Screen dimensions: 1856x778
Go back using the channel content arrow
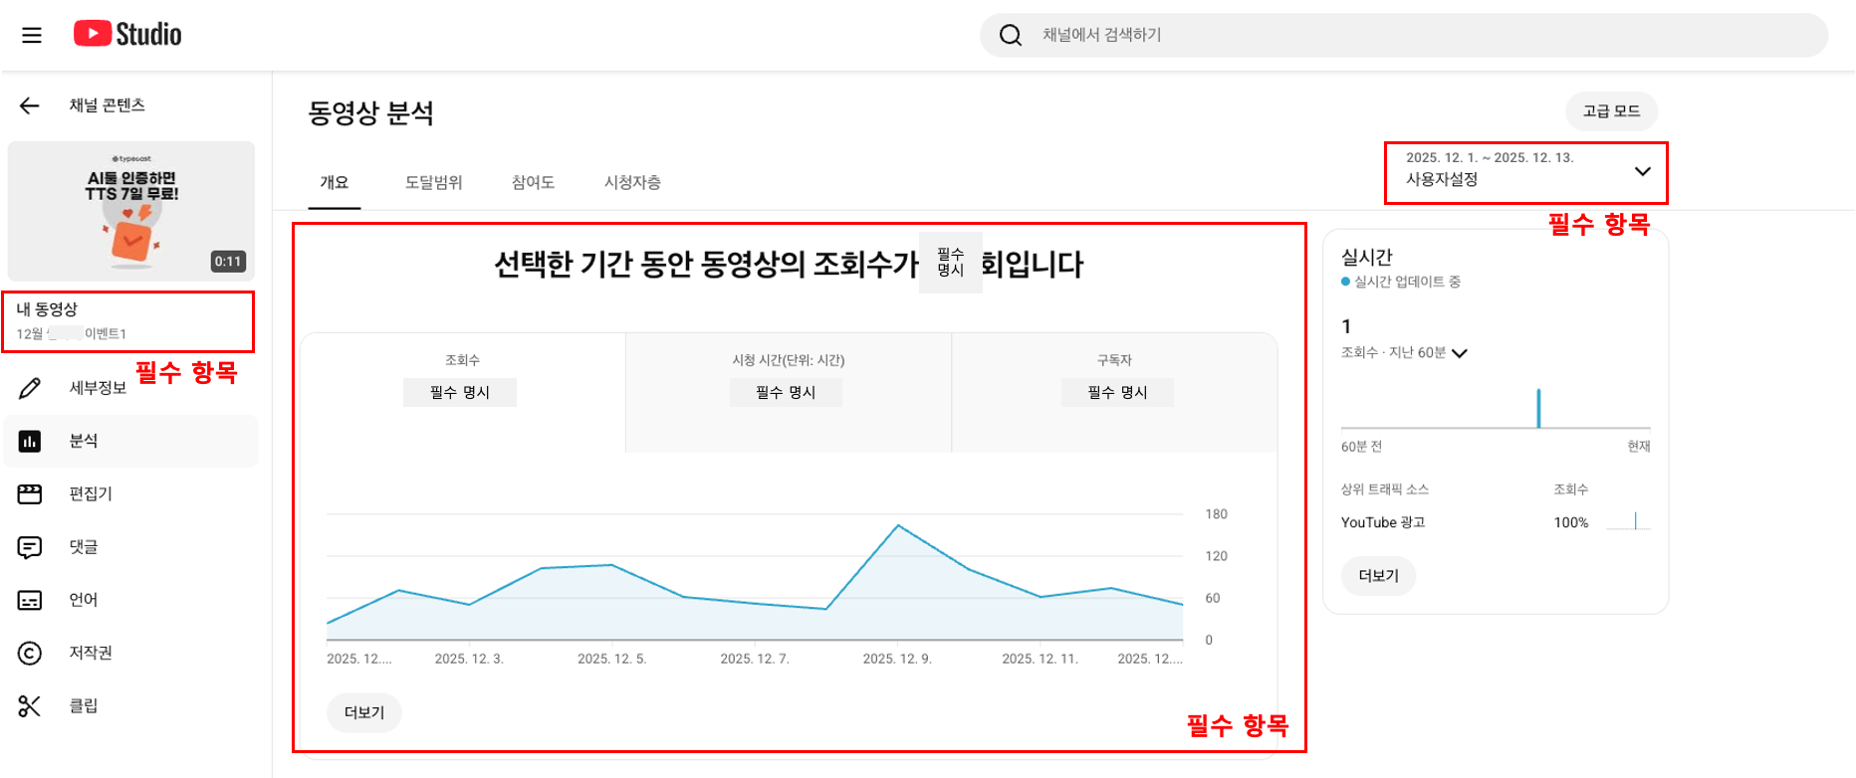30,105
